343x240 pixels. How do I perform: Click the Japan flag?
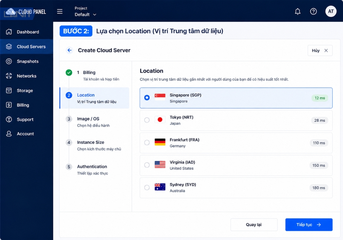pyautogui.click(x=160, y=120)
